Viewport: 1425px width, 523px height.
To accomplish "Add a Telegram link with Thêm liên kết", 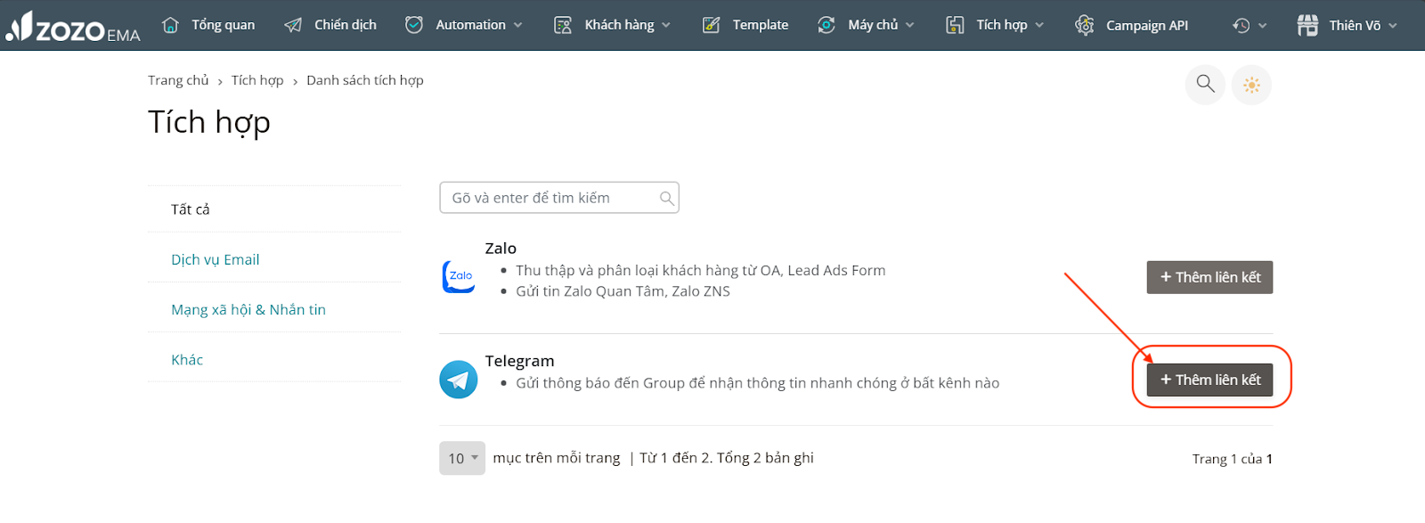I will (x=1209, y=380).
